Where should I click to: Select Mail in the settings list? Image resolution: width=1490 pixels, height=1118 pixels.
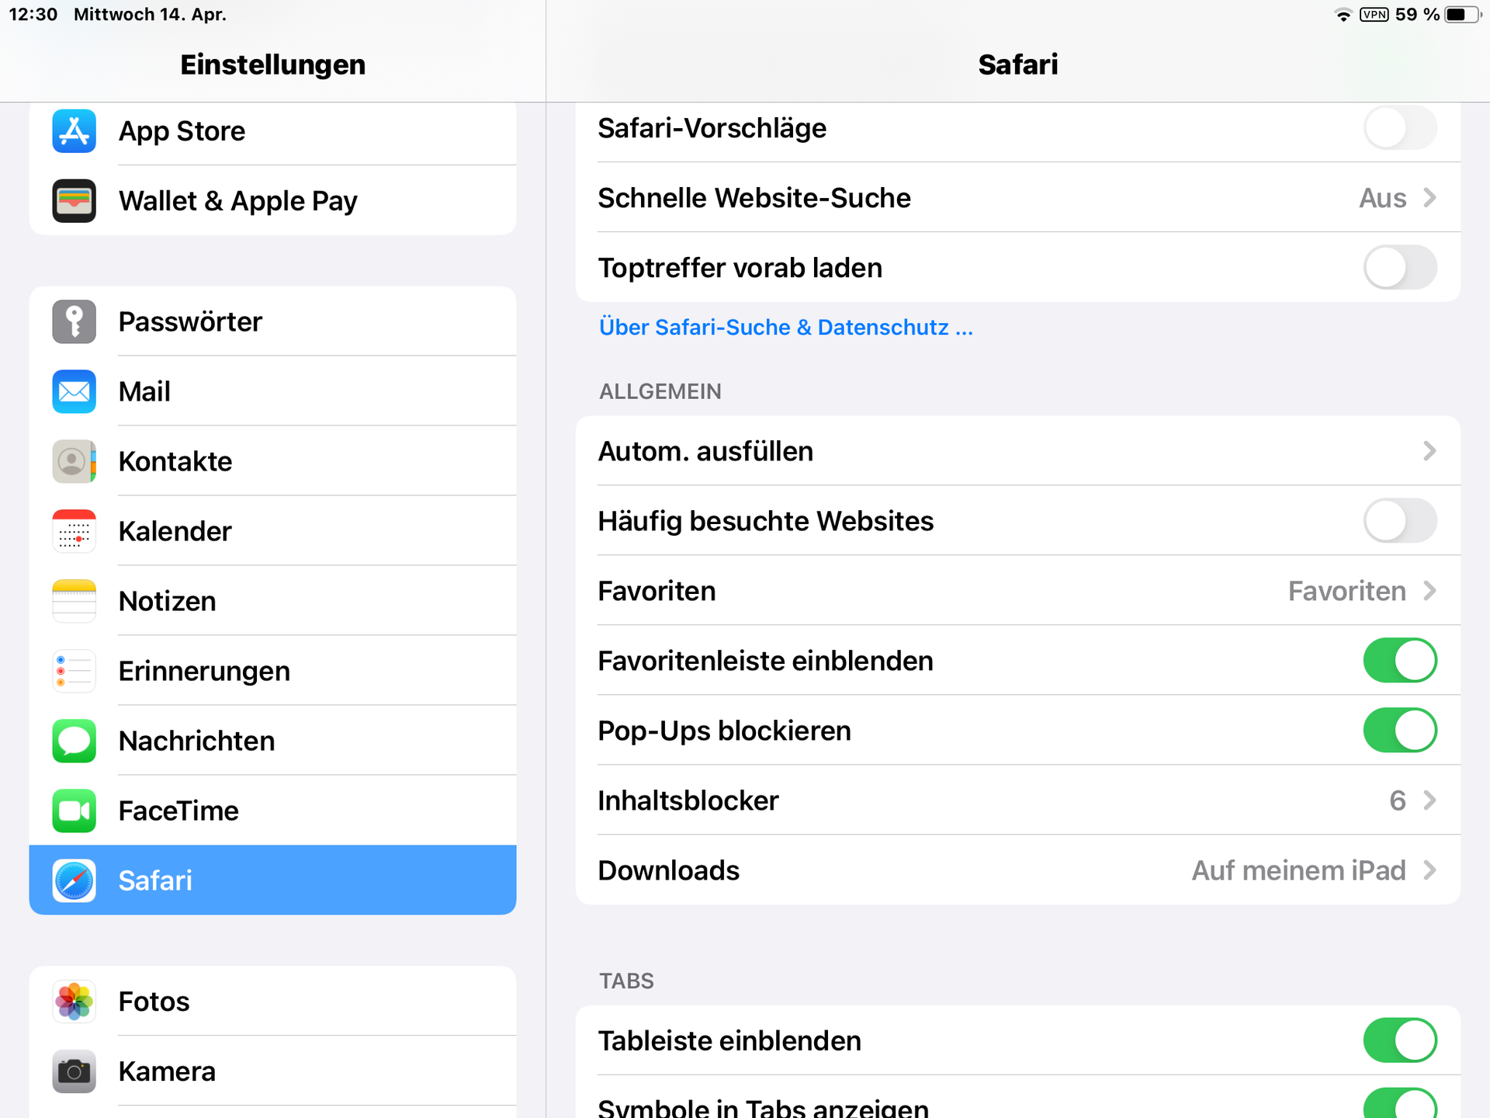pos(272,391)
